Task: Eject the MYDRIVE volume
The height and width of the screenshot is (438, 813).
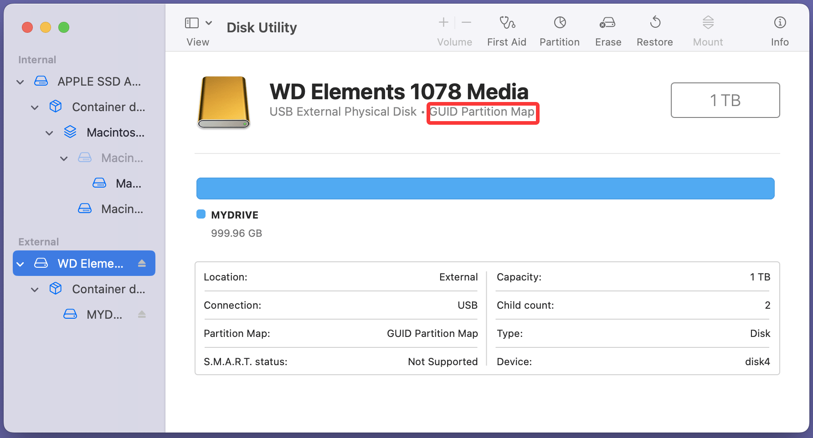Action: coord(142,314)
